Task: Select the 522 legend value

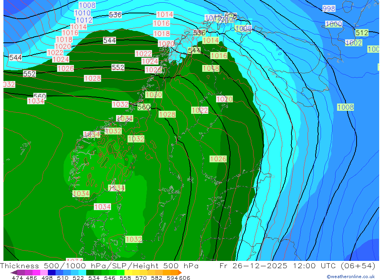Action: pos(78,278)
